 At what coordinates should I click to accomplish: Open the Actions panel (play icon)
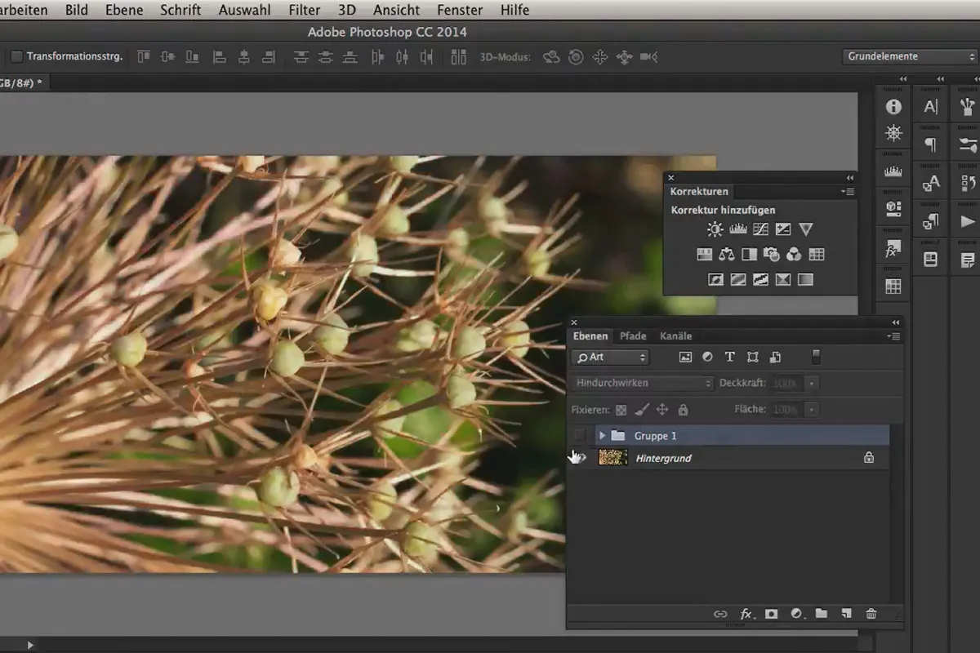click(x=968, y=221)
